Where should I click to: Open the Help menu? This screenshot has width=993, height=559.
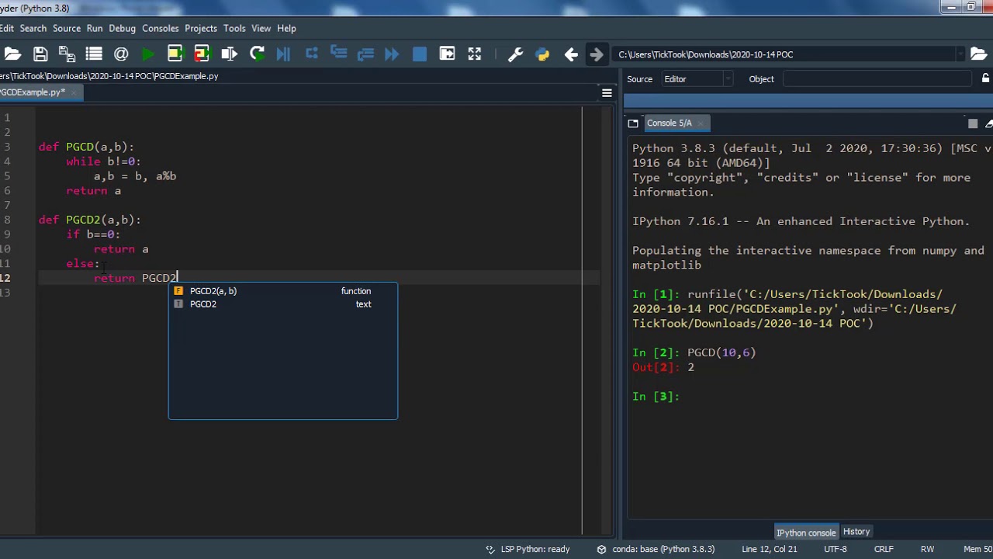[x=286, y=28]
